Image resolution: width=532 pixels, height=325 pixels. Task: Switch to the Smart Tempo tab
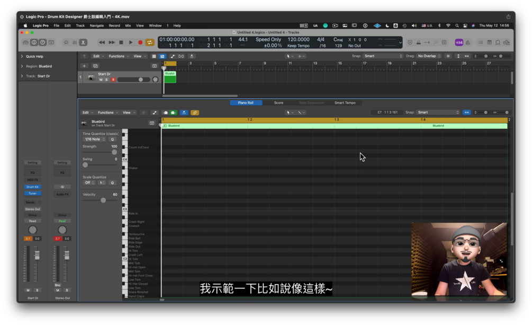(345, 103)
